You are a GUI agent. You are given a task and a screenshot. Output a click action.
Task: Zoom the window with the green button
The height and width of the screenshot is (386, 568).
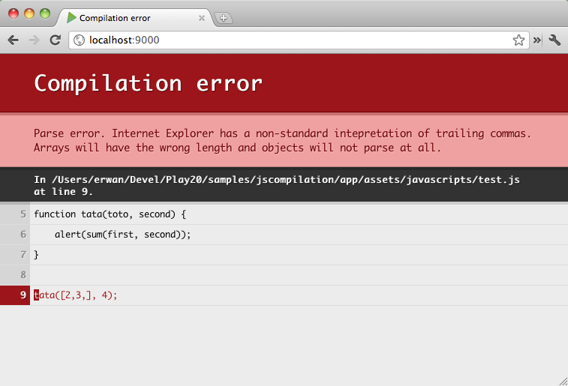point(45,13)
